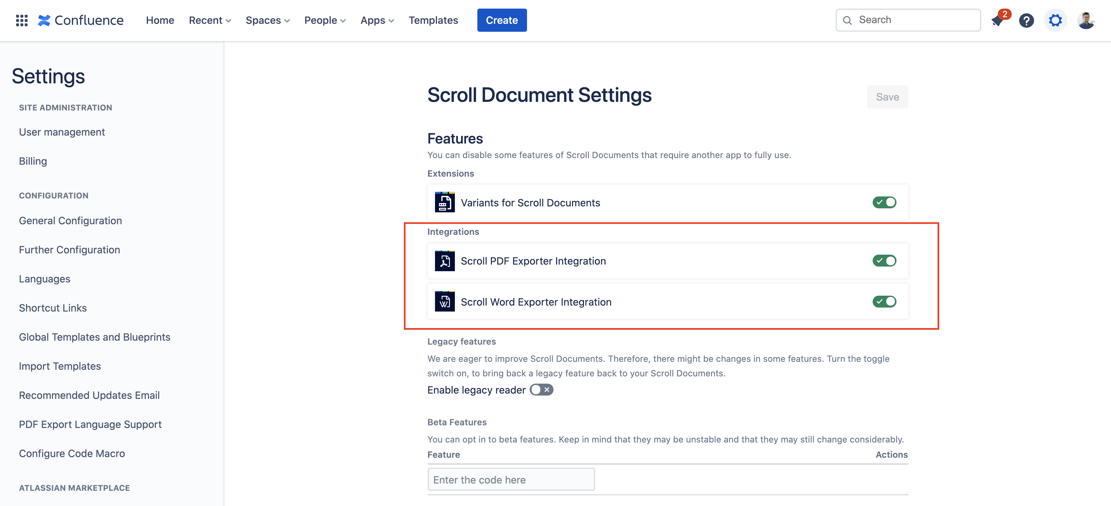The width and height of the screenshot is (1111, 506).
Task: Click the Scroll PDF Exporter icon
Action: tap(444, 261)
